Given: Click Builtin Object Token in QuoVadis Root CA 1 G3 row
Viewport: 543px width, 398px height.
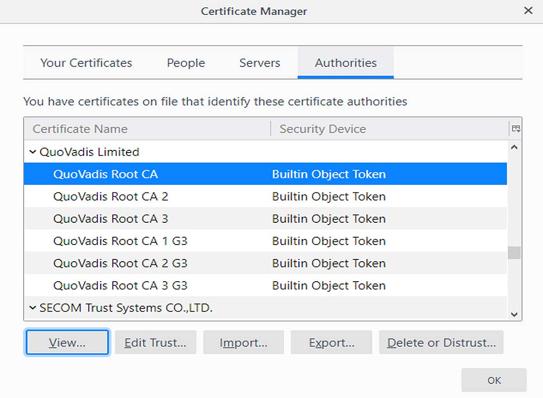Looking at the screenshot, I should pyautogui.click(x=329, y=241).
